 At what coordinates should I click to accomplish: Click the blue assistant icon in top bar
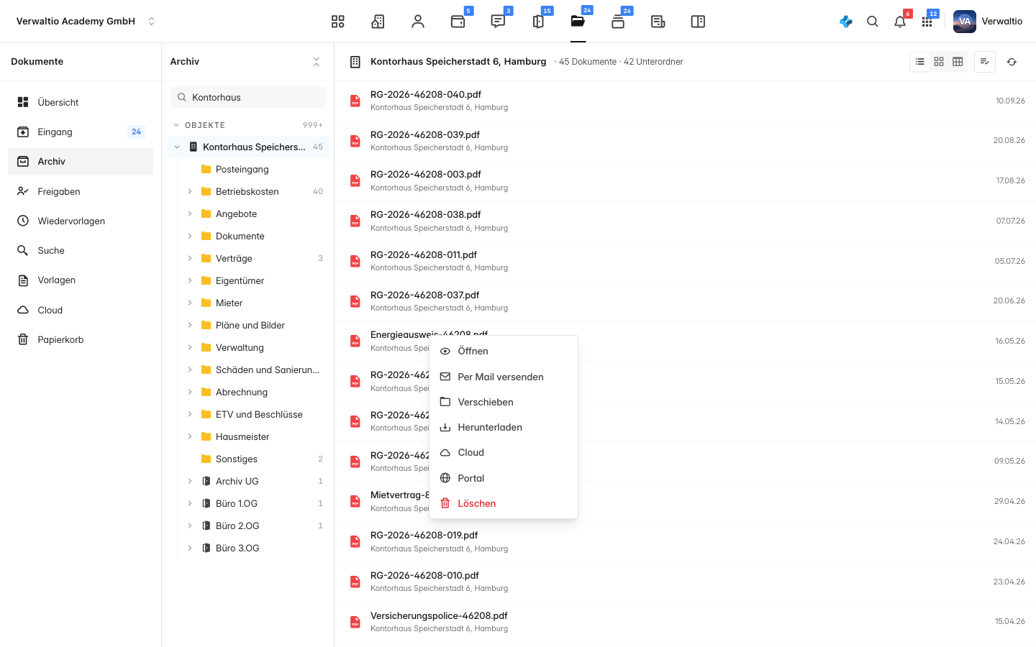(846, 22)
